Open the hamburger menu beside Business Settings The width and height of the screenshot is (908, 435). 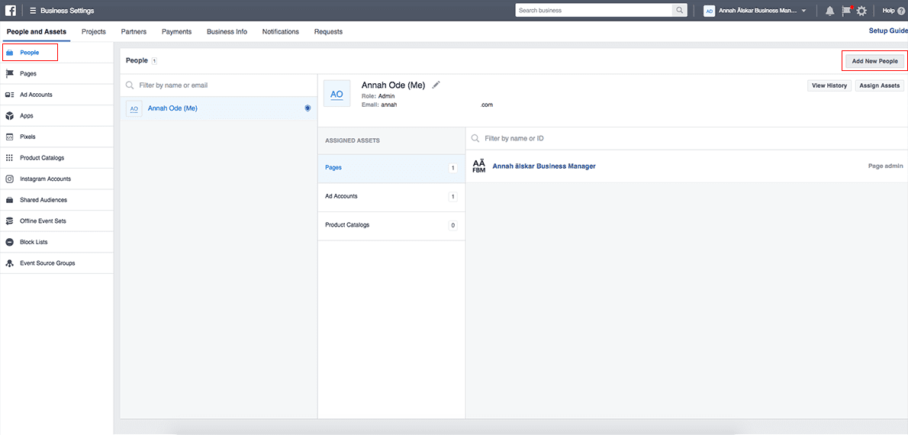tap(33, 11)
